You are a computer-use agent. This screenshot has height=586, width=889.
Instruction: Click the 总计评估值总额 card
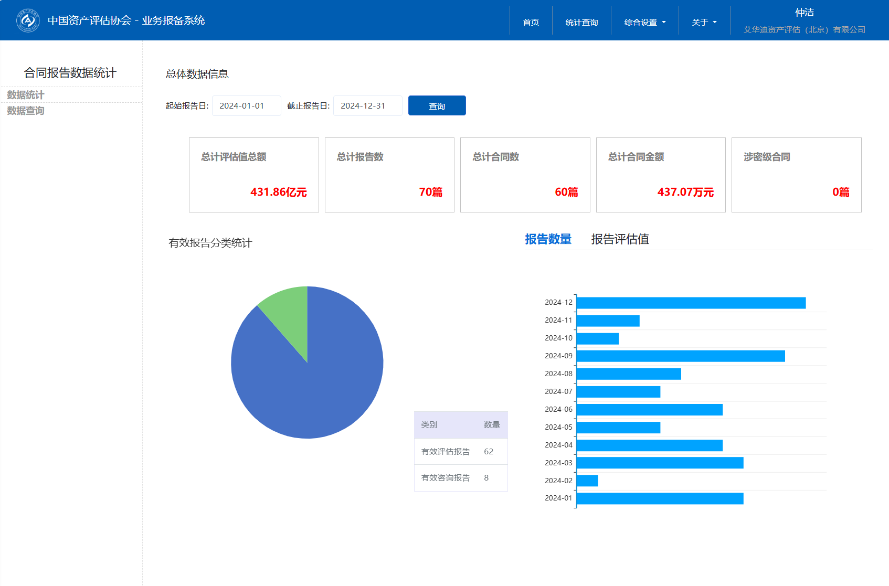[x=253, y=175]
